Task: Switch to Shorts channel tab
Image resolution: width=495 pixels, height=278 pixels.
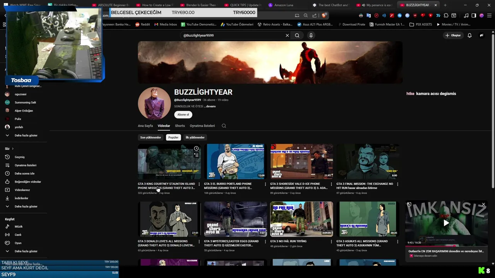Action: tap(180, 126)
